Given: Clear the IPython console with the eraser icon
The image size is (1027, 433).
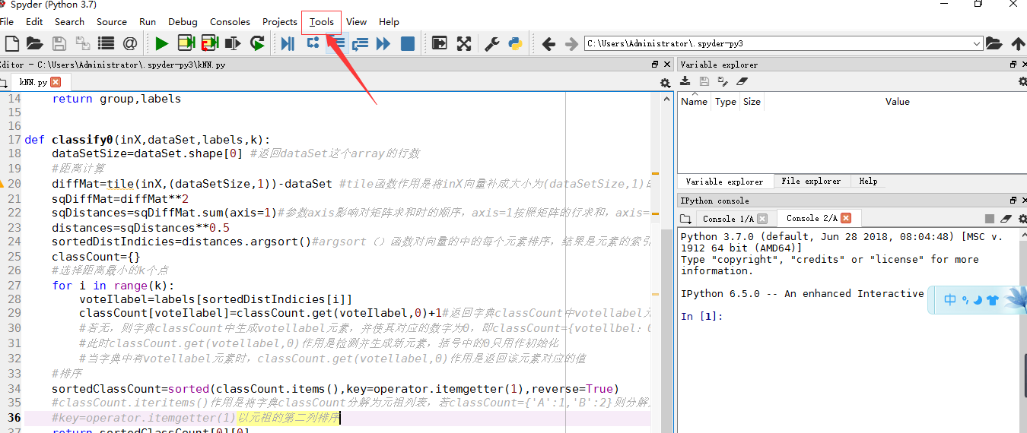Looking at the screenshot, I should [1006, 219].
